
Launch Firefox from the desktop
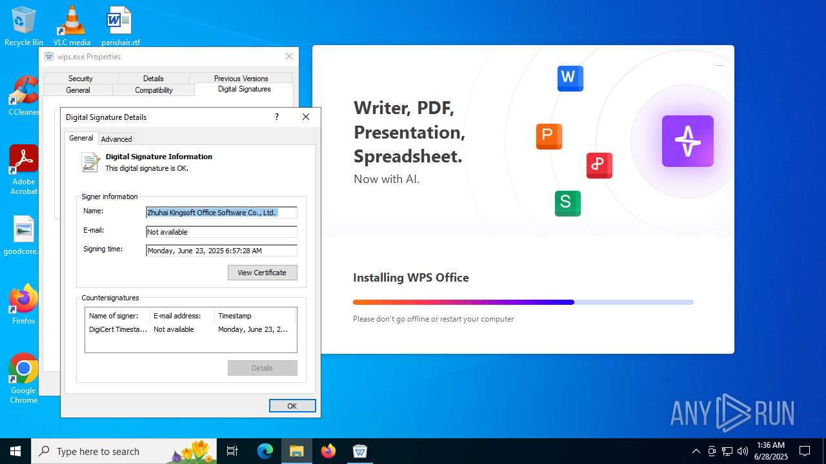tap(24, 304)
